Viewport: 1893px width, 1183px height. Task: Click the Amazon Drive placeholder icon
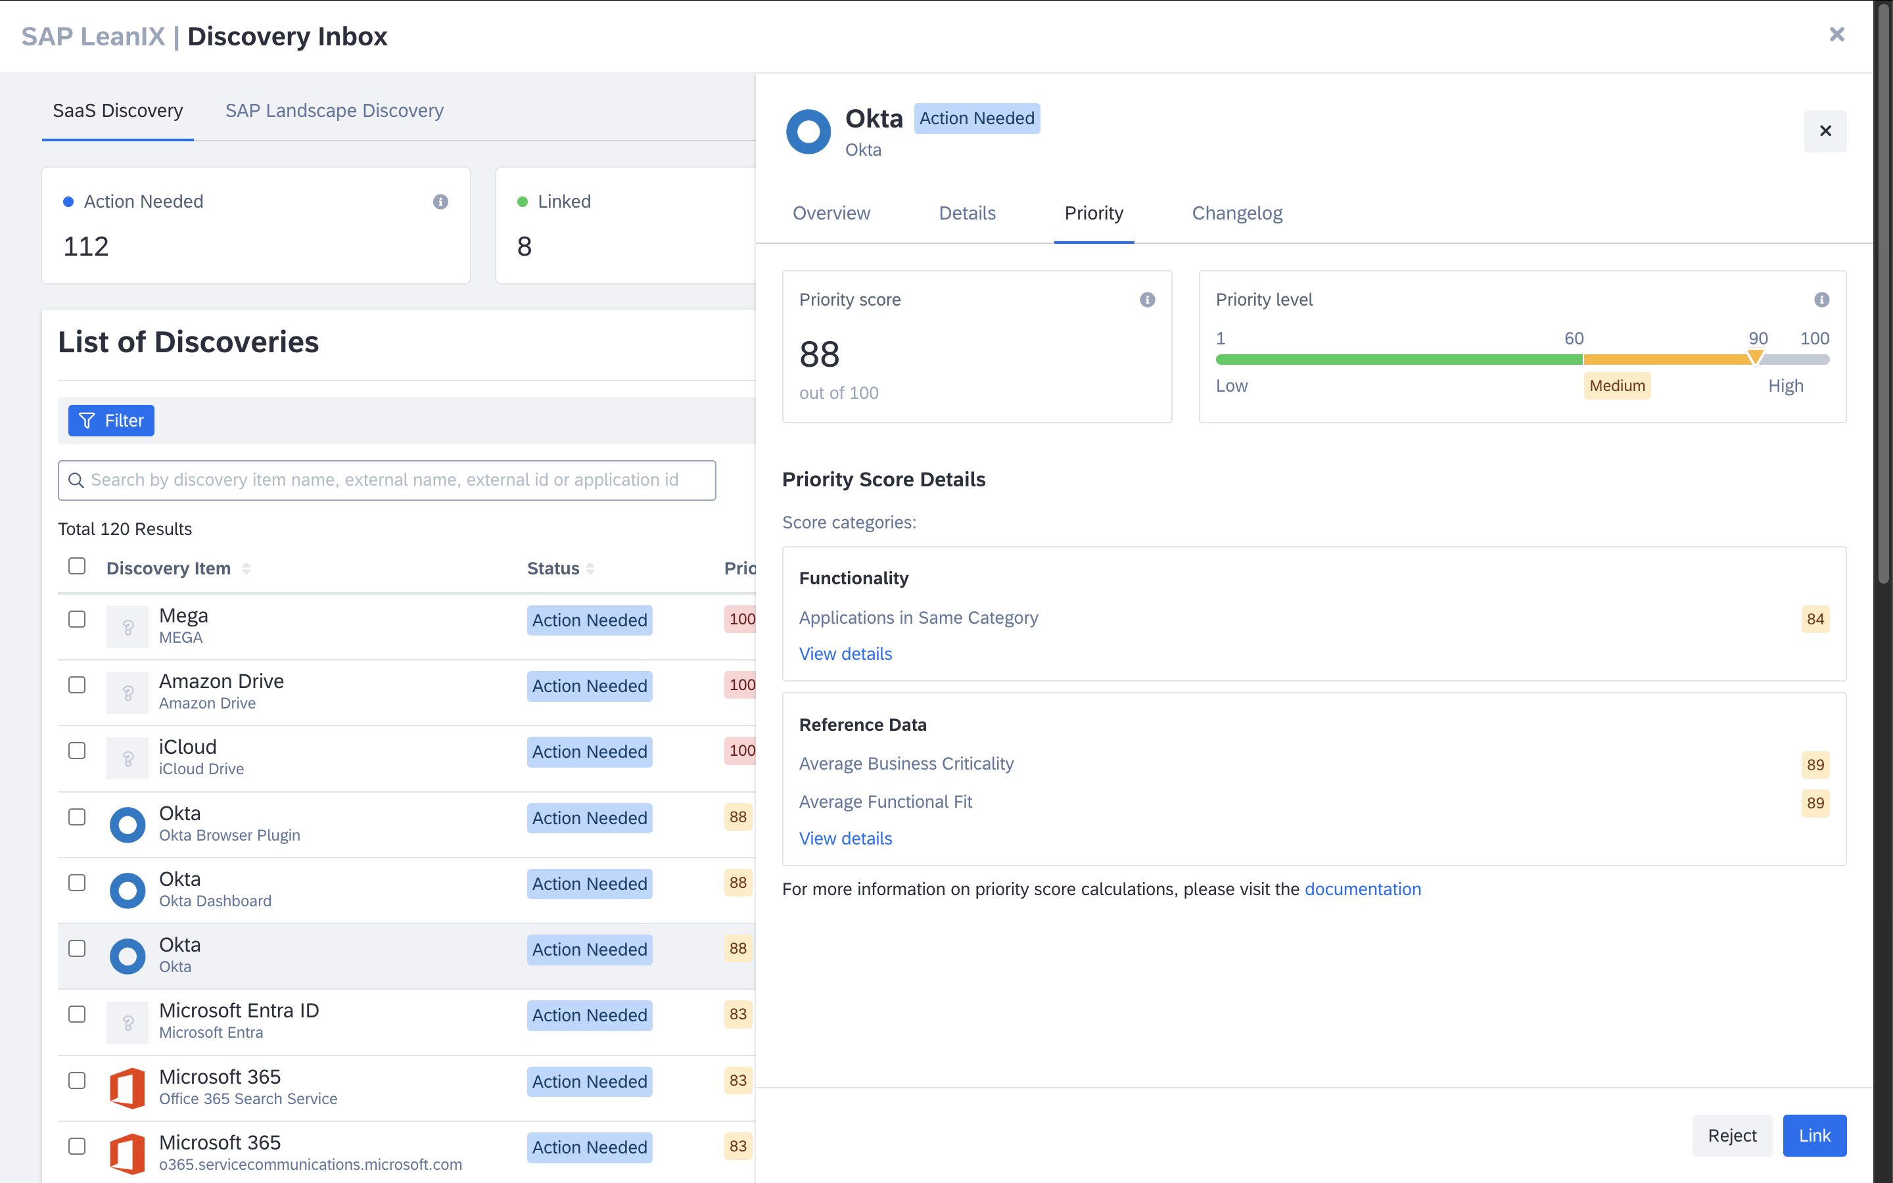tap(128, 693)
